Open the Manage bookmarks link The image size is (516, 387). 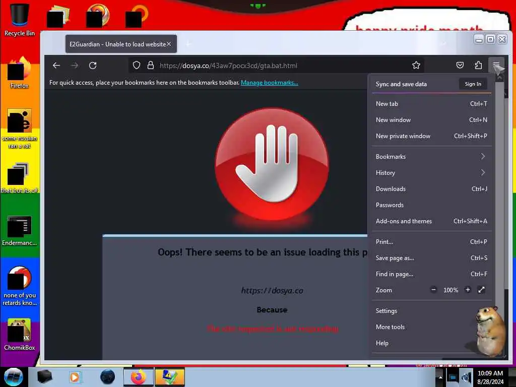pyautogui.click(x=270, y=83)
